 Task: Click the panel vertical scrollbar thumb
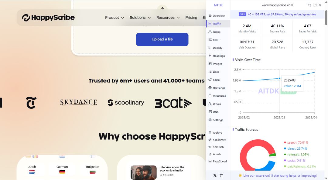tap(326, 18)
